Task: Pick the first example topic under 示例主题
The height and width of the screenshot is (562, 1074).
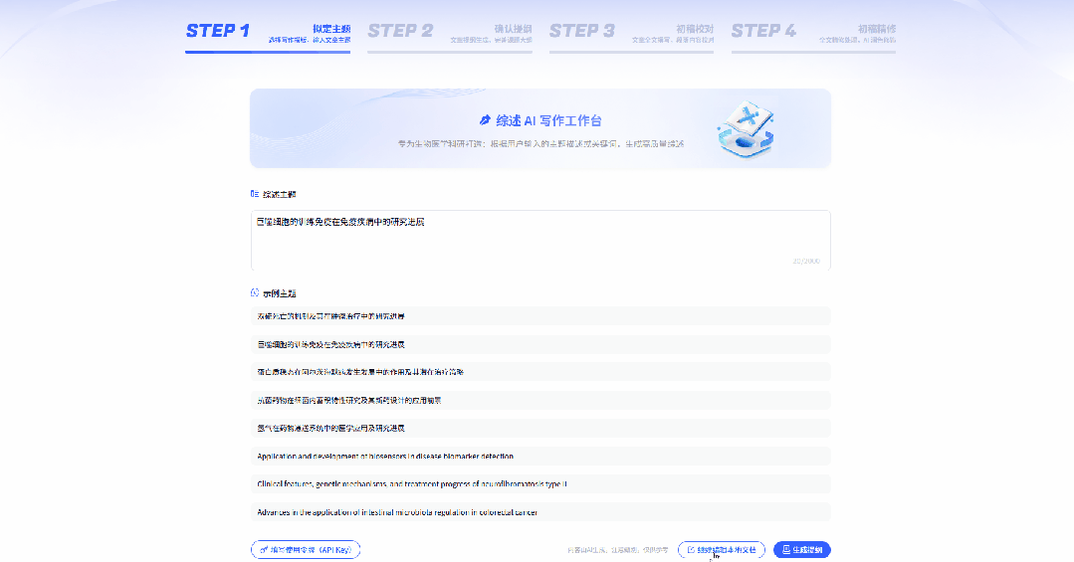Action: coord(540,316)
